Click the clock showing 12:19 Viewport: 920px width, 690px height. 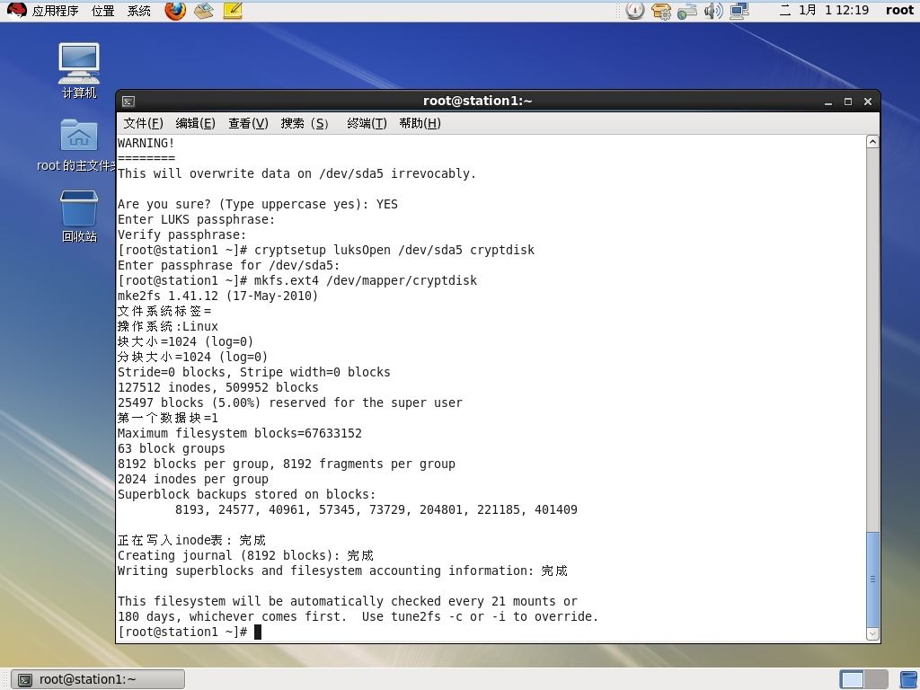(824, 10)
